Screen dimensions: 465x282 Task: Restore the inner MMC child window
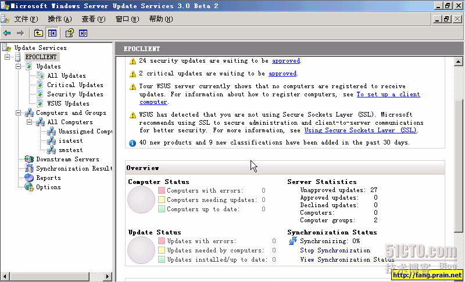coord(446,19)
